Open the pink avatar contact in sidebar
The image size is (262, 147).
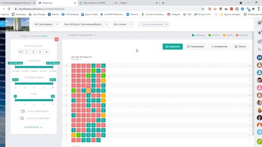(x=259, y=87)
